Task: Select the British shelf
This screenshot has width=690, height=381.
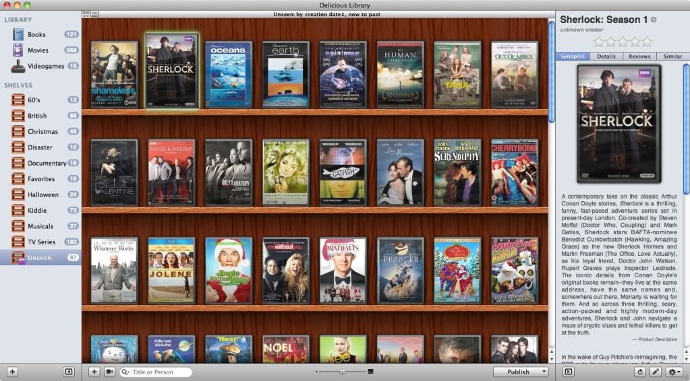Action: coord(40,115)
